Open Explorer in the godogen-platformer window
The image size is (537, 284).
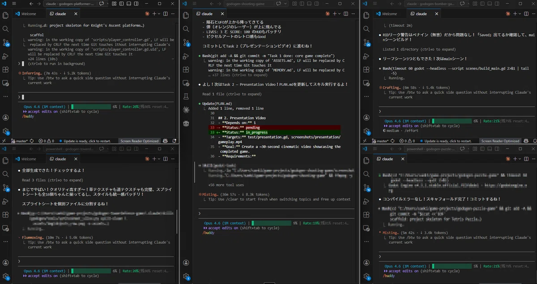pyautogui.click(x=5, y=15)
